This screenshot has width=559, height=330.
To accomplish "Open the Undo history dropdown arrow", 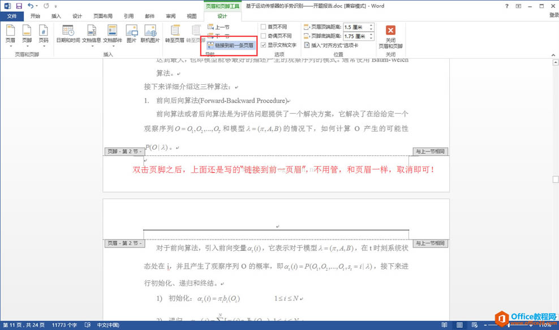I will [x=36, y=6].
